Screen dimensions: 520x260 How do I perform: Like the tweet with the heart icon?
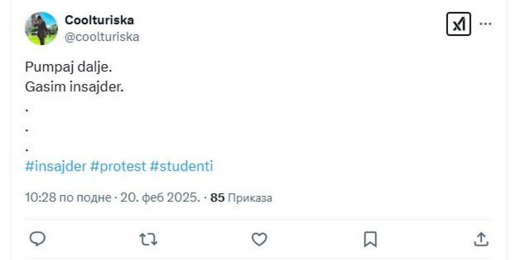259,239
